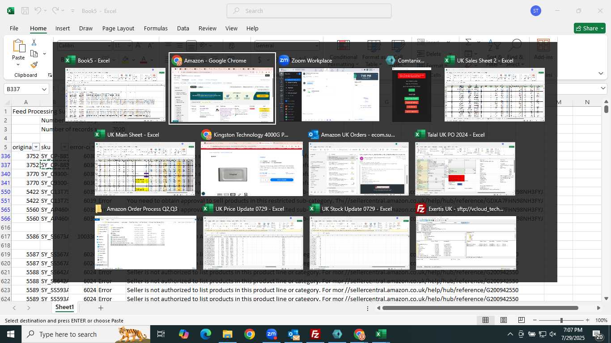Viewport: 611px width, 343px height.
Task: Click the Redo arrow icon
Action: [55, 11]
